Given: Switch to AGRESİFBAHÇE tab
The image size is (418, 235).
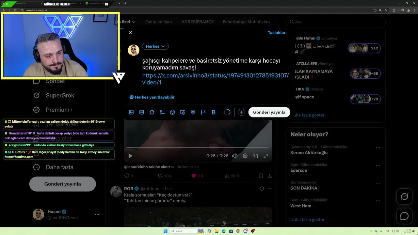Looking at the screenshot, I should coord(198,22).
